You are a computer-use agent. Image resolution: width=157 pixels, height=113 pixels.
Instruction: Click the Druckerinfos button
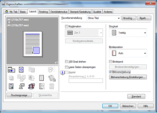(45, 95)
